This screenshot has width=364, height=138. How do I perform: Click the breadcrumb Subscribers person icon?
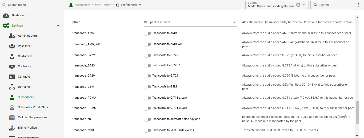point(71,5)
